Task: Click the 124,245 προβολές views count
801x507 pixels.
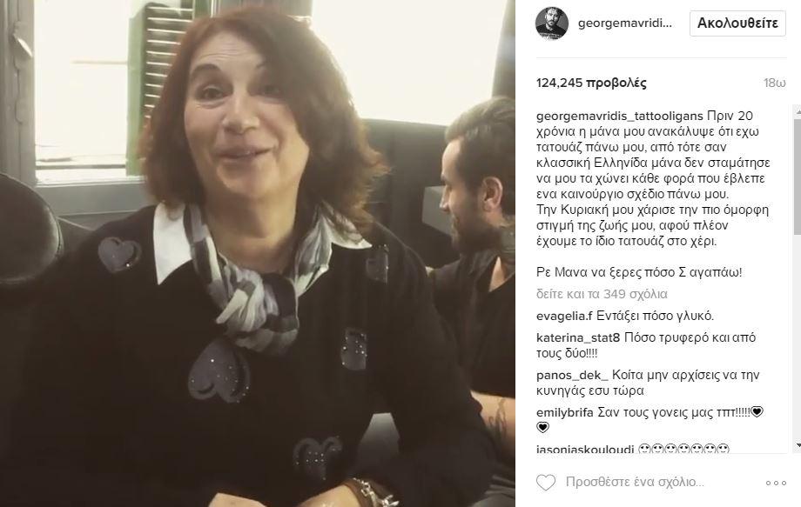Action: point(591,83)
